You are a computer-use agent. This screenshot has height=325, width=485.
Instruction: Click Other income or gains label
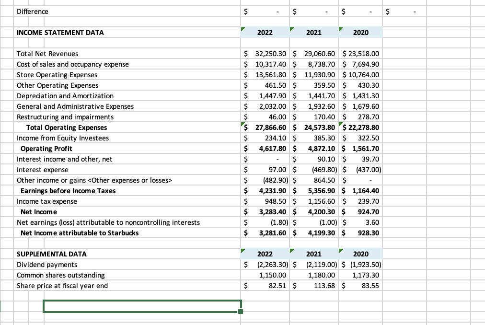click(94, 180)
